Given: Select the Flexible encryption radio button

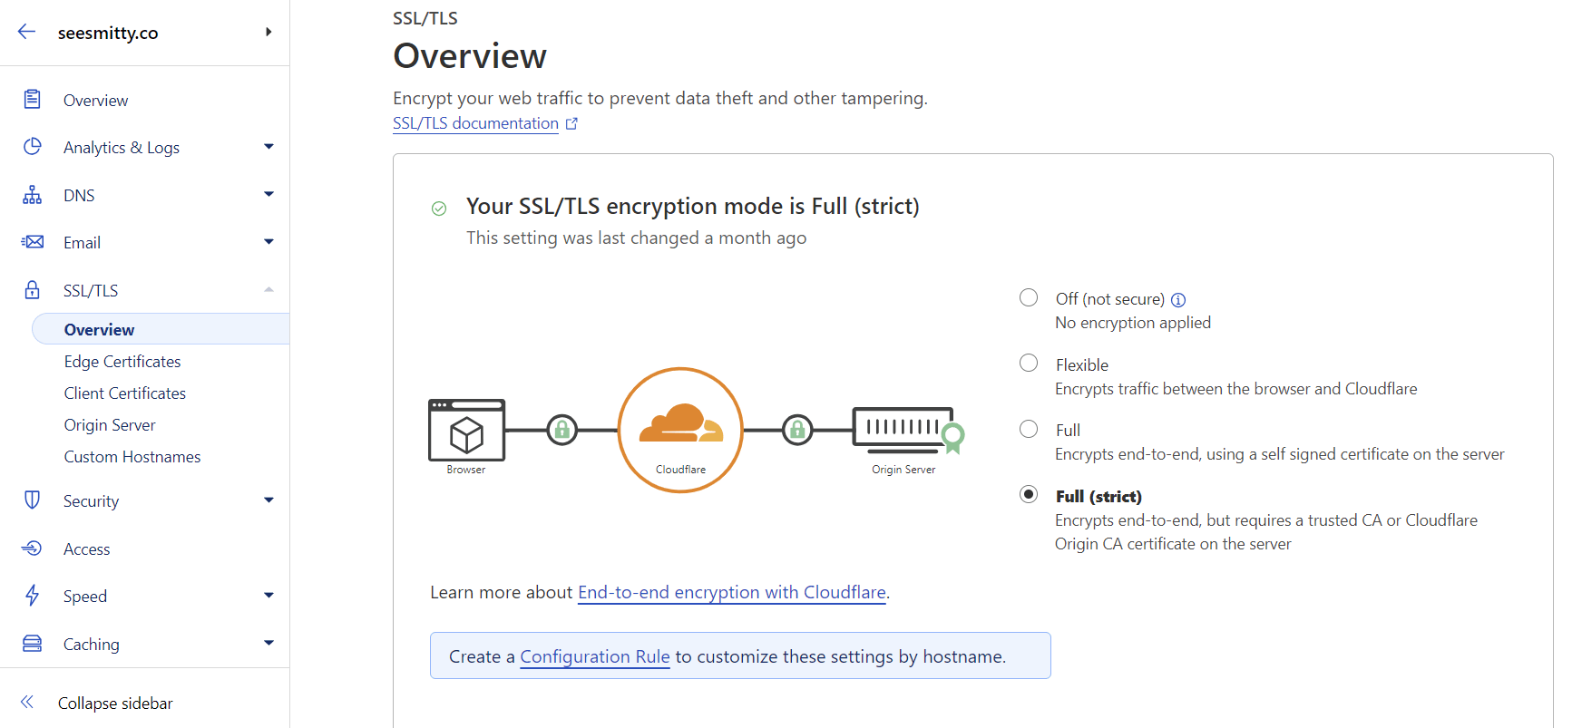Looking at the screenshot, I should coord(1029,363).
